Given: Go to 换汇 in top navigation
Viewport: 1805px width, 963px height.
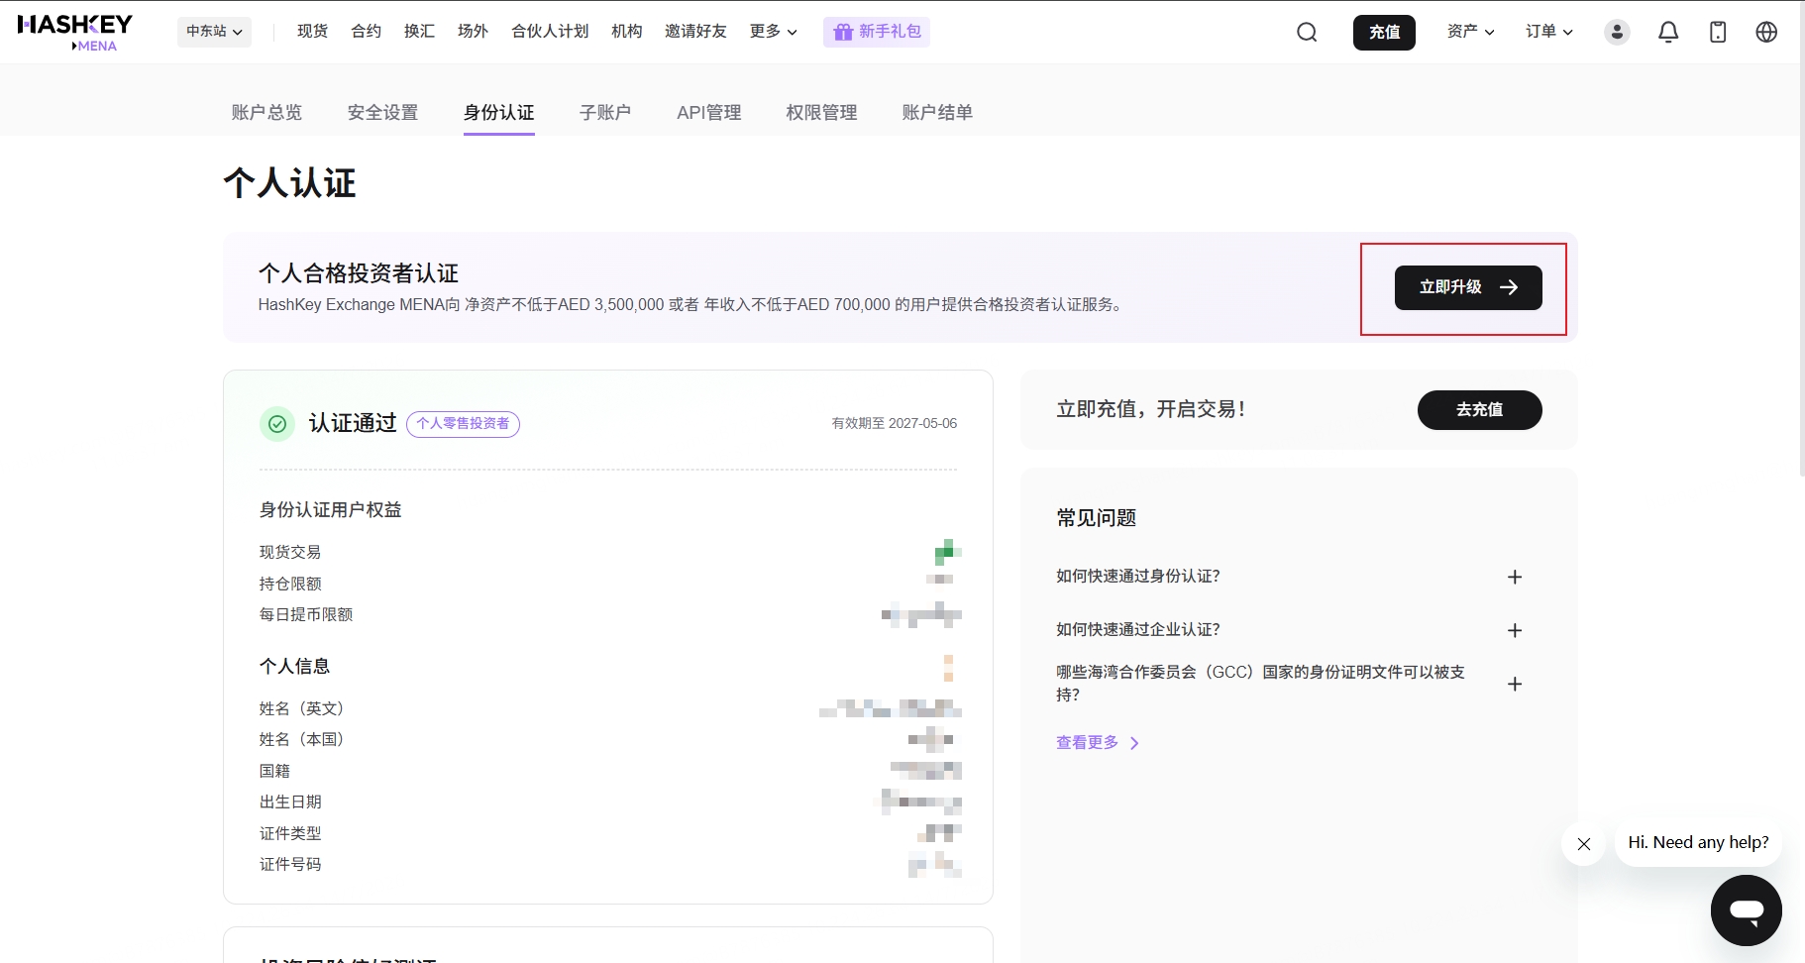Looking at the screenshot, I should click(x=420, y=32).
